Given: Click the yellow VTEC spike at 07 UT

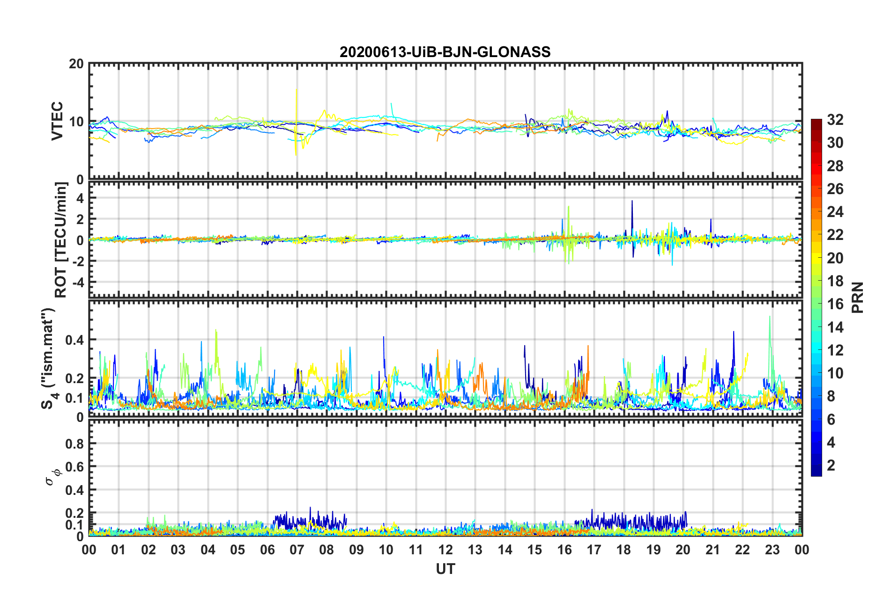Looking at the screenshot, I should click(x=296, y=122).
